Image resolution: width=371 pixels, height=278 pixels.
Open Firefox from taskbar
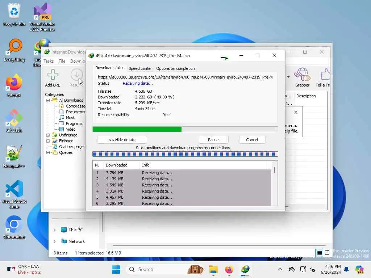tap(229, 269)
